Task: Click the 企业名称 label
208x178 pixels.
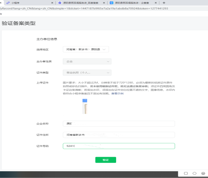Action: (x=43, y=124)
